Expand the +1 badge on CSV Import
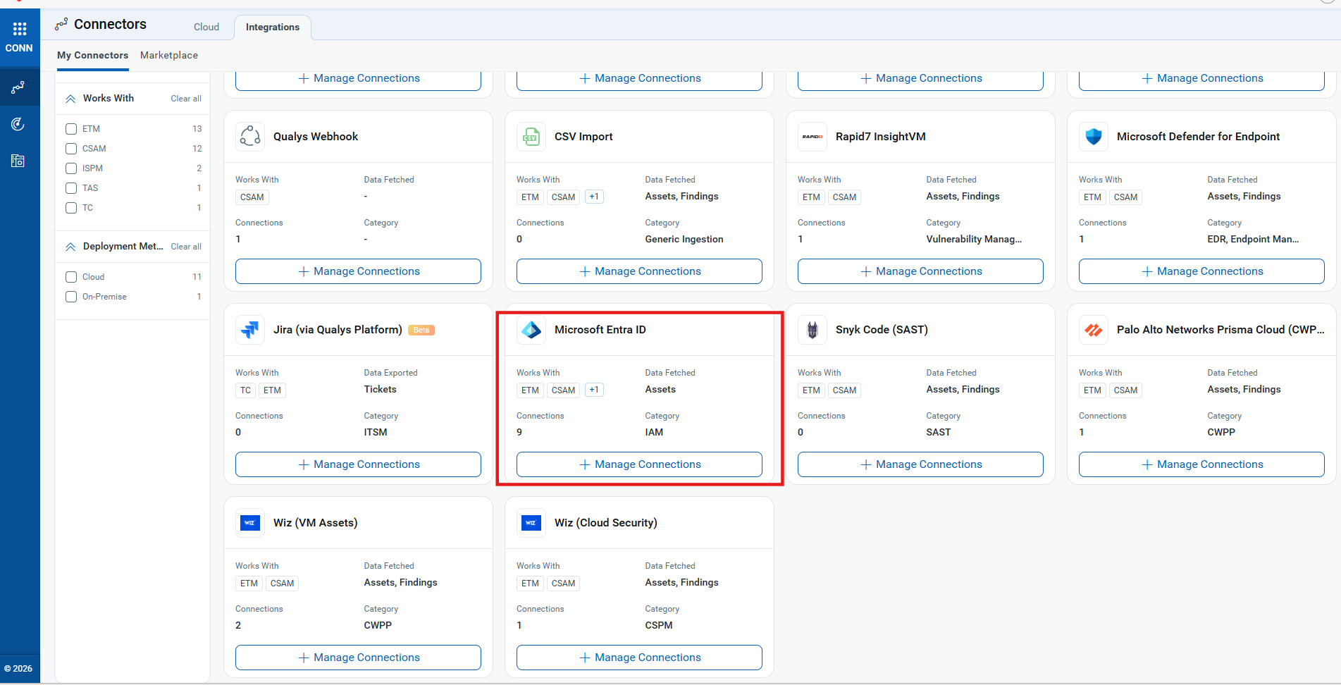Viewport: 1341px width, 685px height. (x=594, y=197)
